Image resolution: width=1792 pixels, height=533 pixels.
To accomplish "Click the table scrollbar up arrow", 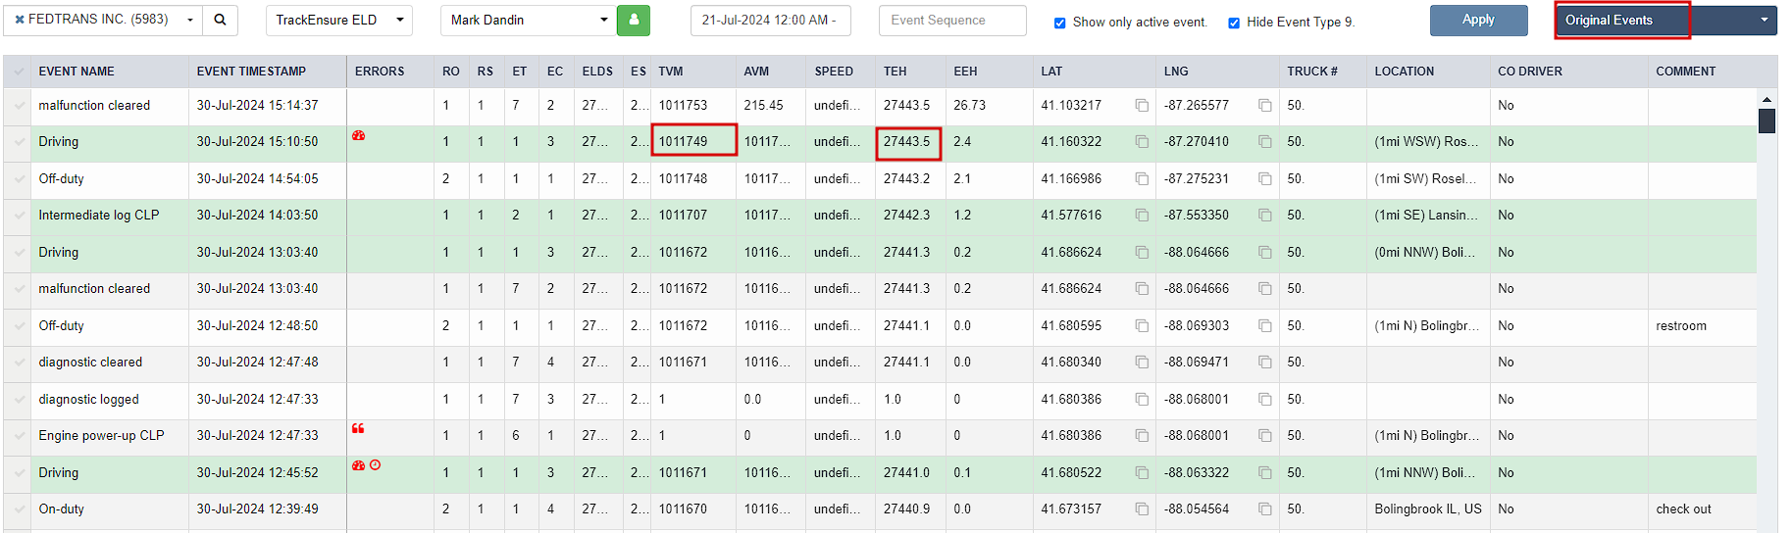I will pos(1766,99).
